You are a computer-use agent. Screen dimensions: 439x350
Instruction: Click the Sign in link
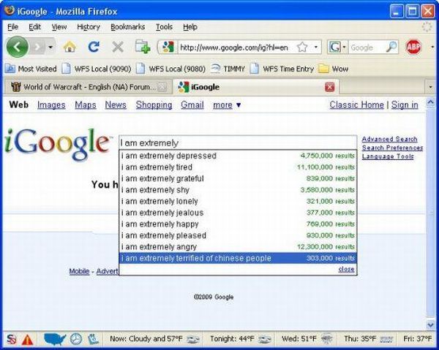pyautogui.click(x=405, y=105)
